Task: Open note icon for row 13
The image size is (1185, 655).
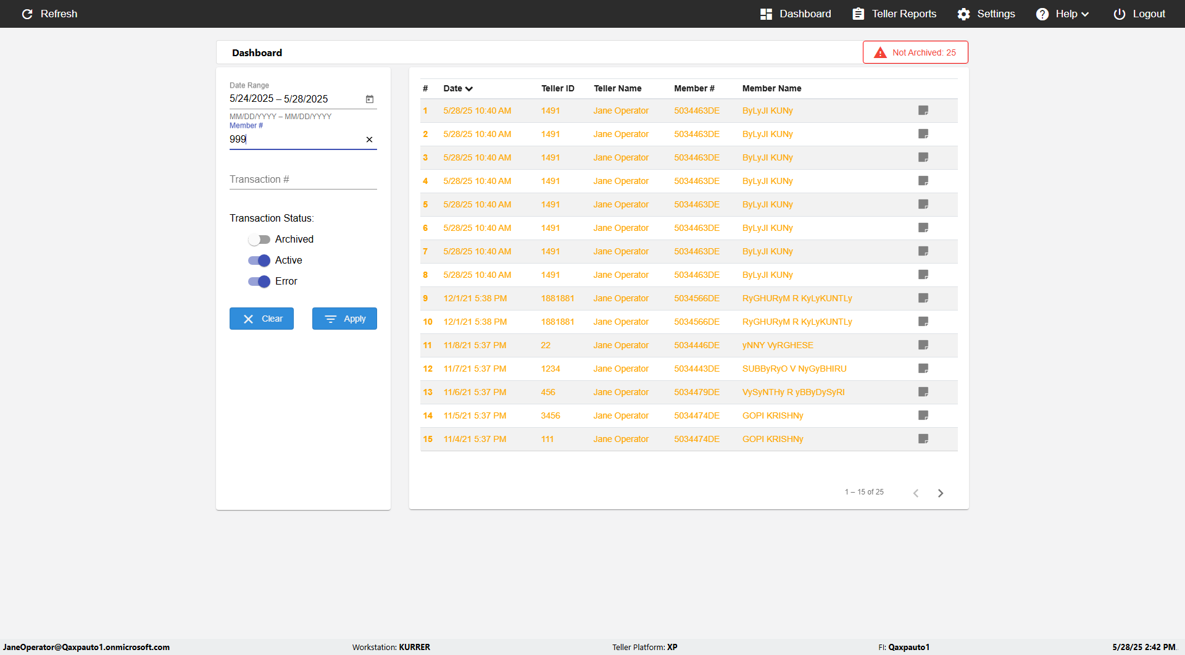Action: [x=923, y=392]
